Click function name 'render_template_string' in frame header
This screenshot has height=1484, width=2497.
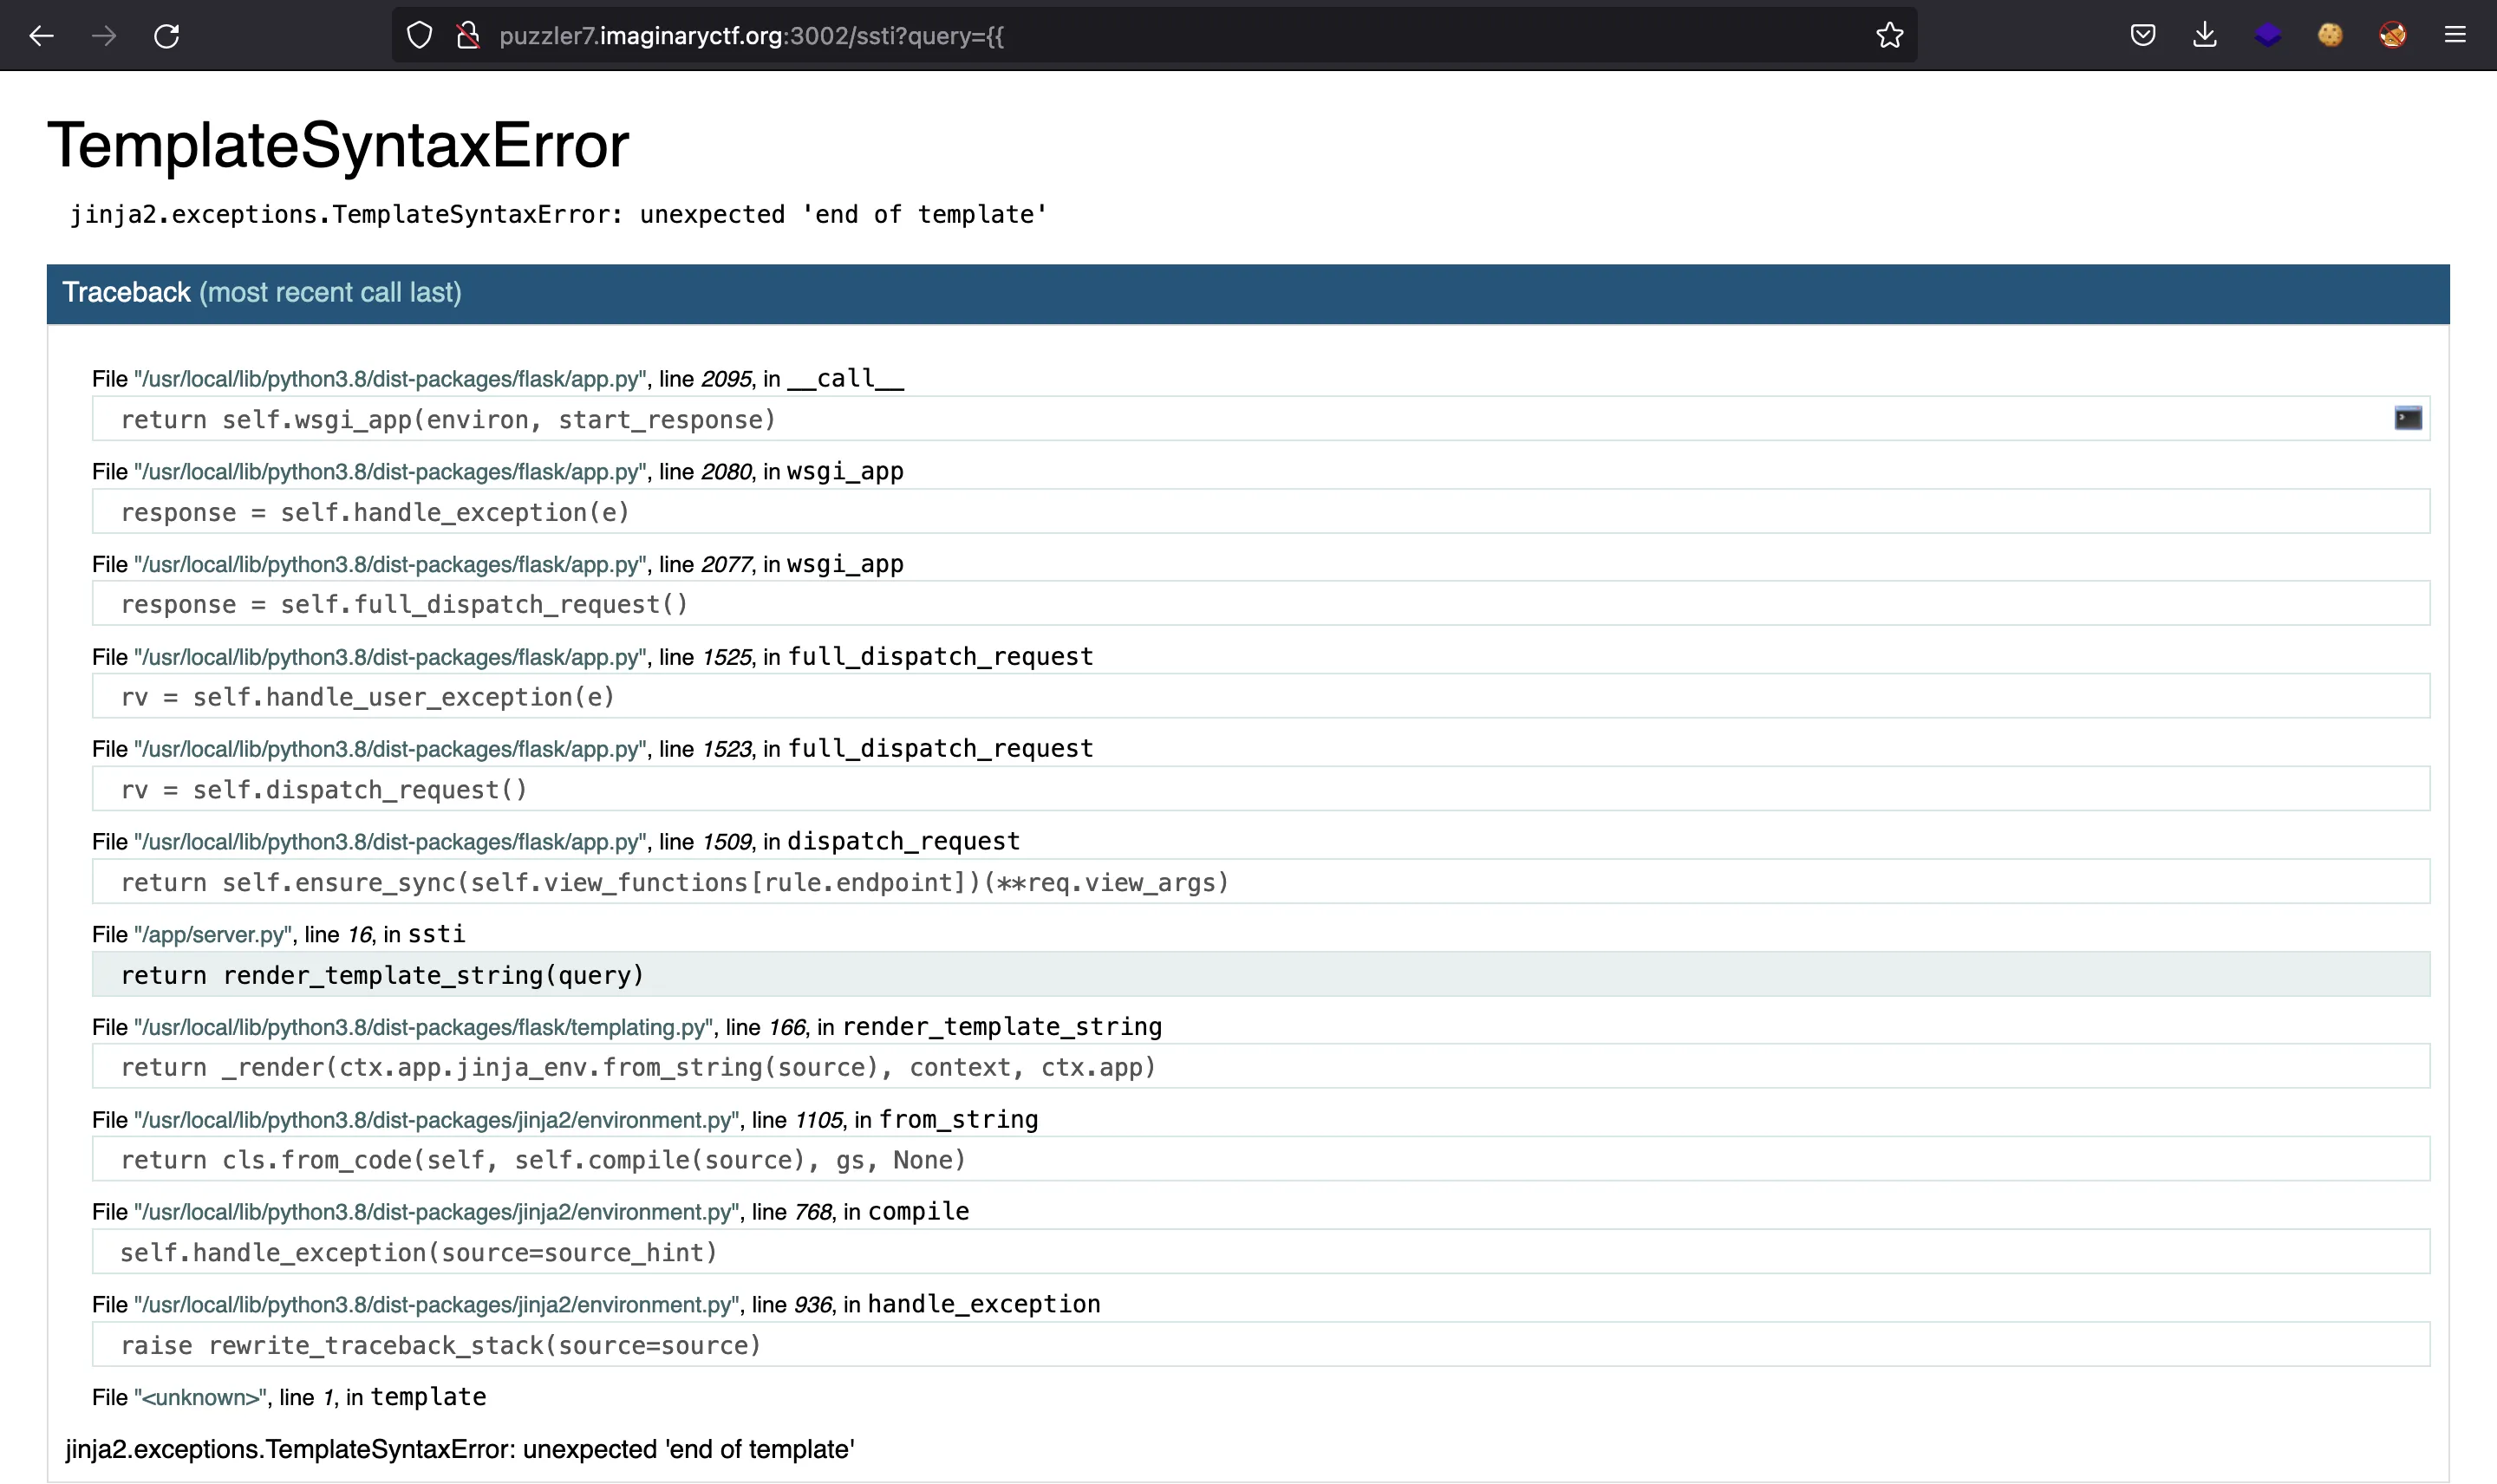[x=1002, y=1027]
